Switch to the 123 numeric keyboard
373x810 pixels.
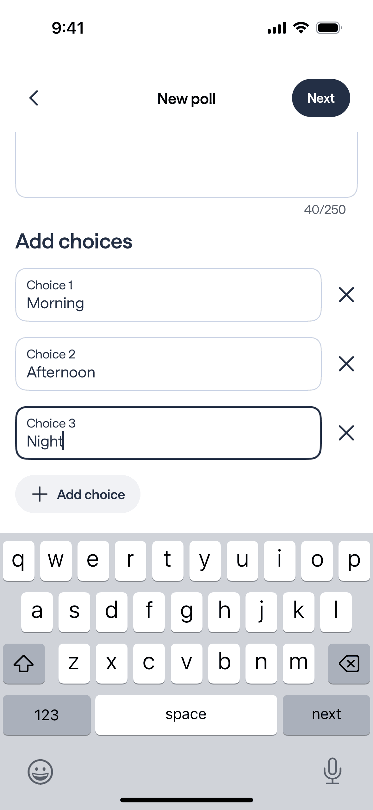[47, 715]
